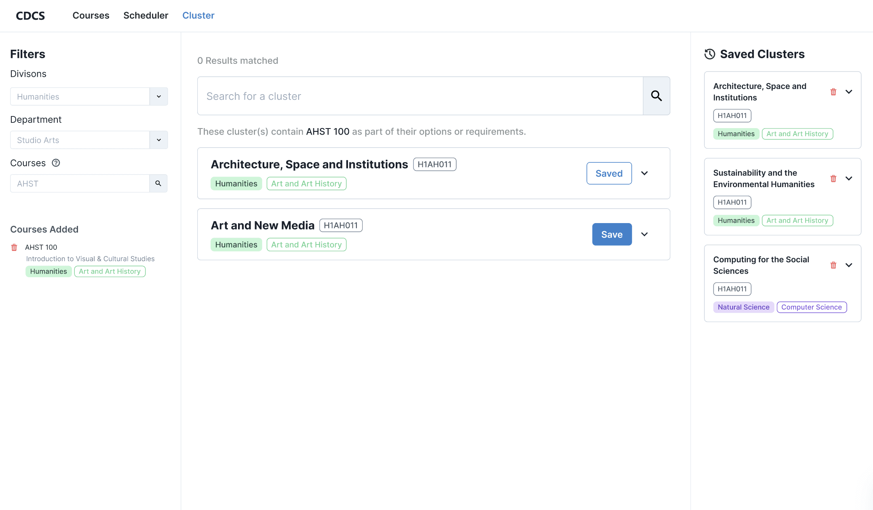Go to the Courses tab
Viewport: 873px width, 510px height.
point(91,15)
